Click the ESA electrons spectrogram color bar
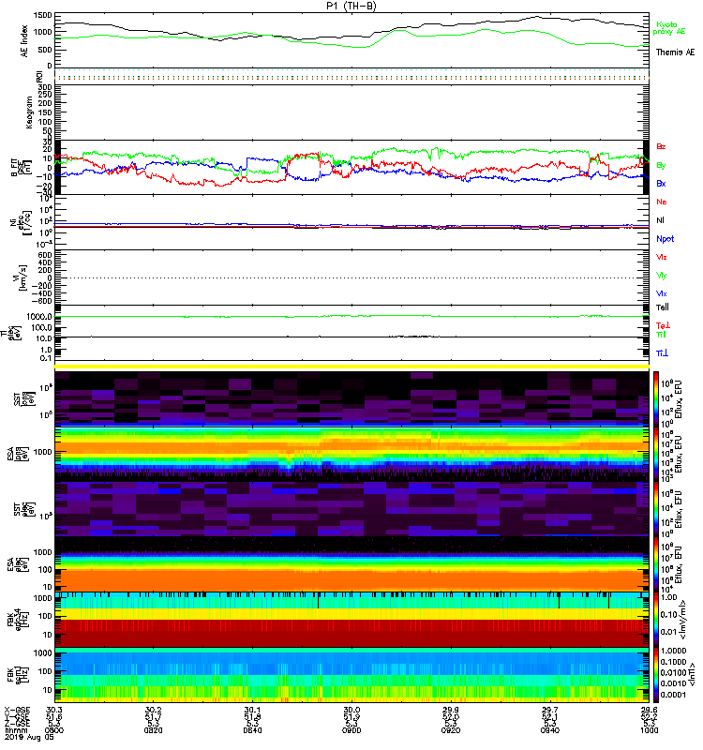Viewport: 703px width, 750px height. (656, 564)
